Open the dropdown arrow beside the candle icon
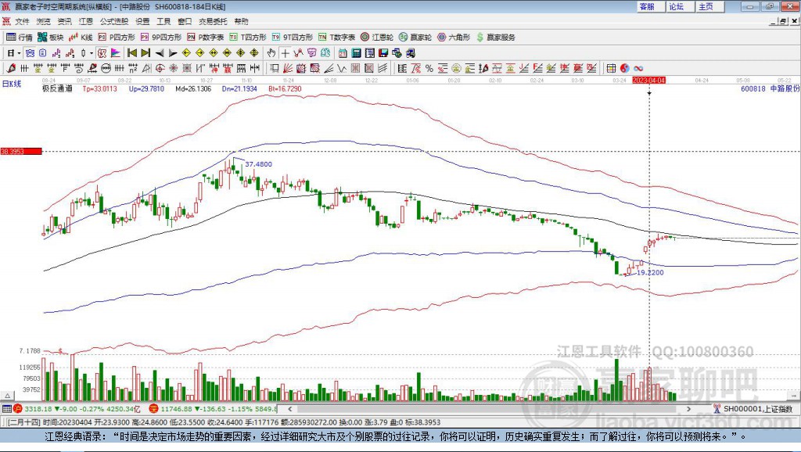801x452 pixels. pyautogui.click(x=91, y=53)
